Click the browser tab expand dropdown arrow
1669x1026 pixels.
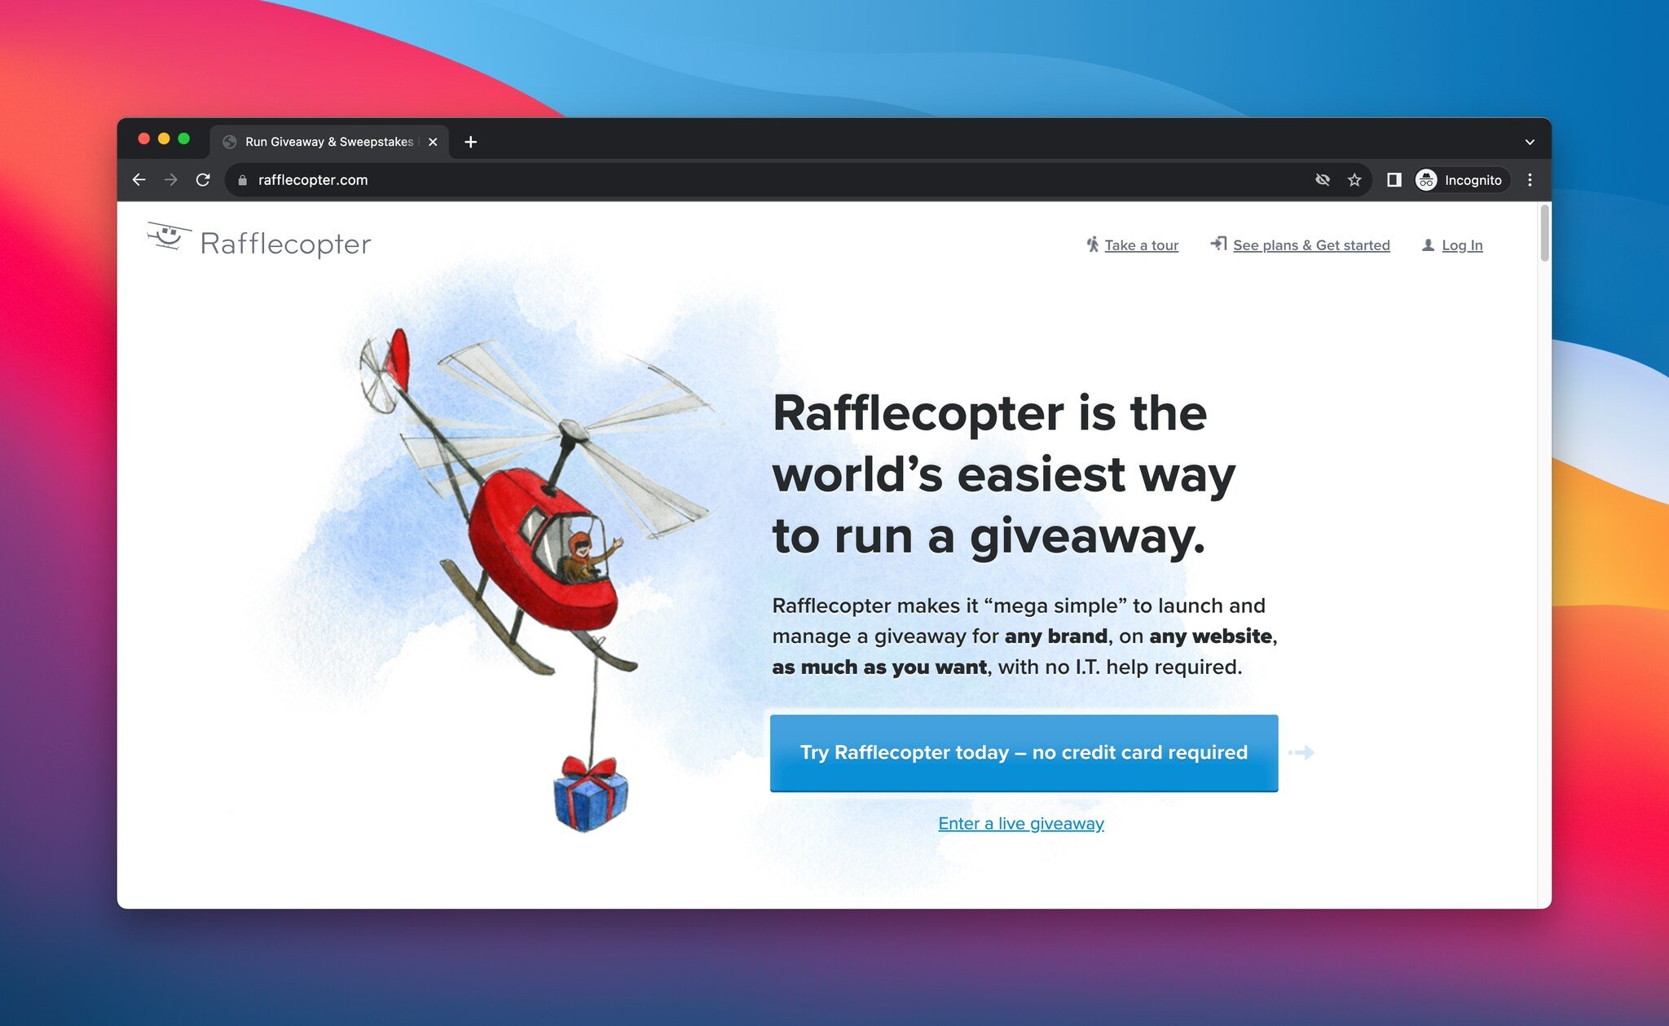1530,142
